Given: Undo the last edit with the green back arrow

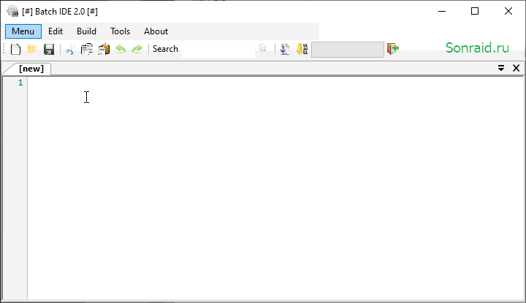Looking at the screenshot, I should point(121,49).
